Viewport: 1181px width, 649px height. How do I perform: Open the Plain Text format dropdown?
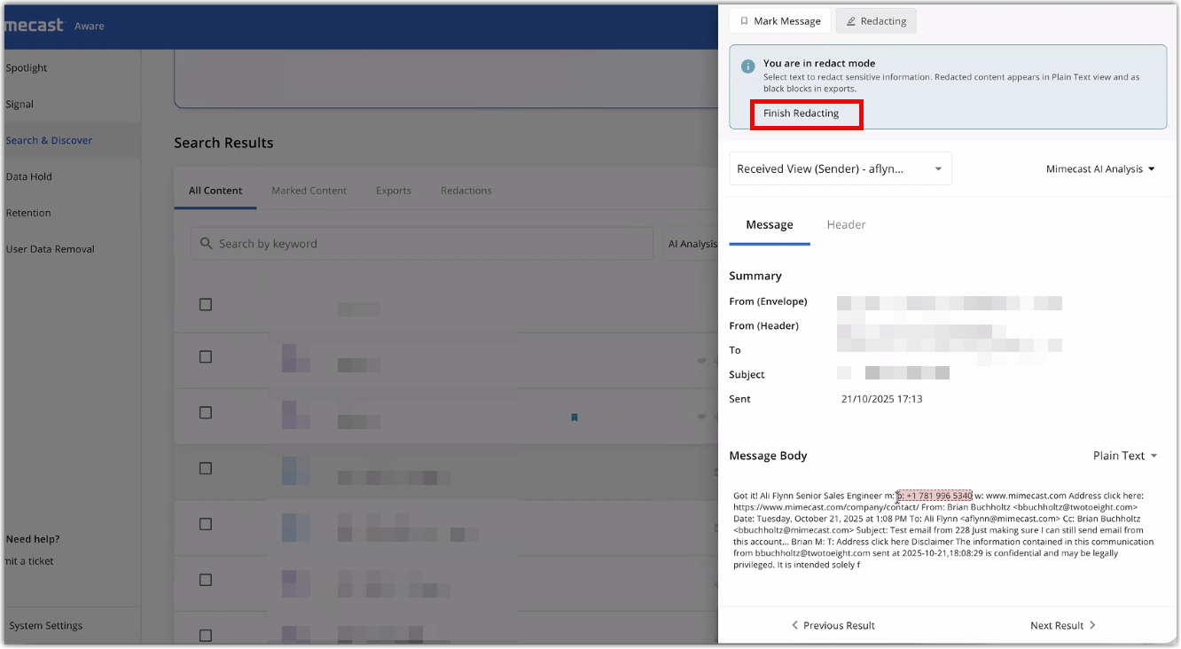(1125, 456)
